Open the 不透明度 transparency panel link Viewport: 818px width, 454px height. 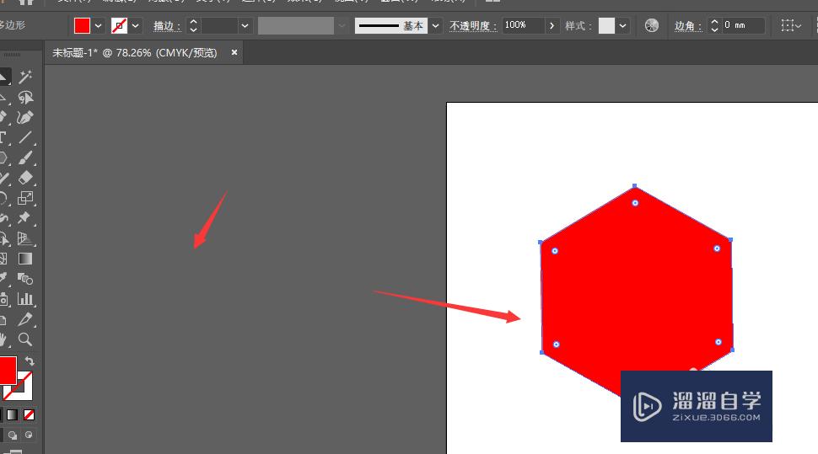tap(473, 26)
